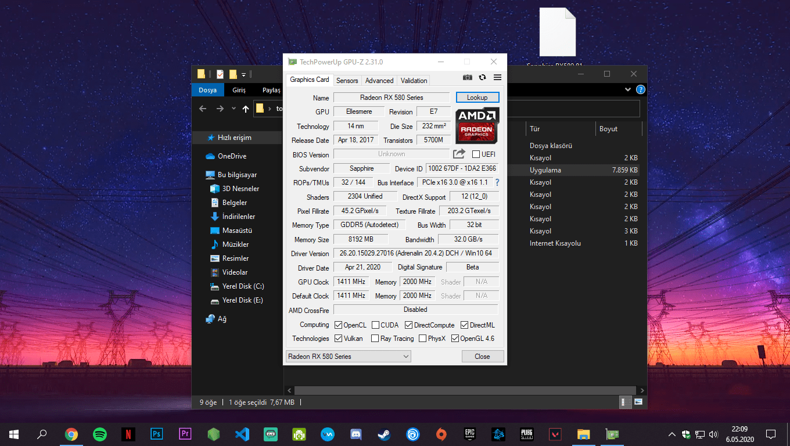Open Epic Games launcher from taskbar
The width and height of the screenshot is (790, 446).
470,434
